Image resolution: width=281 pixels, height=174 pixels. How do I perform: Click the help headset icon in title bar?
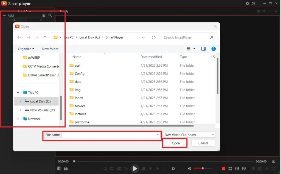253,4
